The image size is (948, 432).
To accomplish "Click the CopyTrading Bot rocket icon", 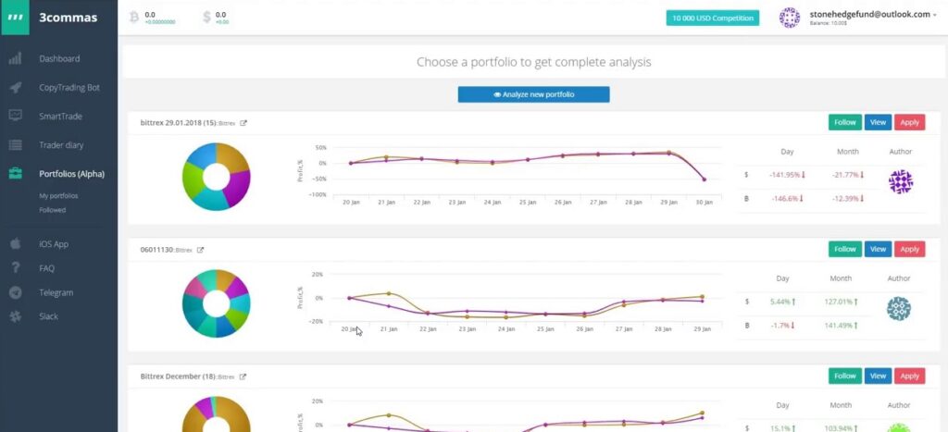I will click(15, 88).
